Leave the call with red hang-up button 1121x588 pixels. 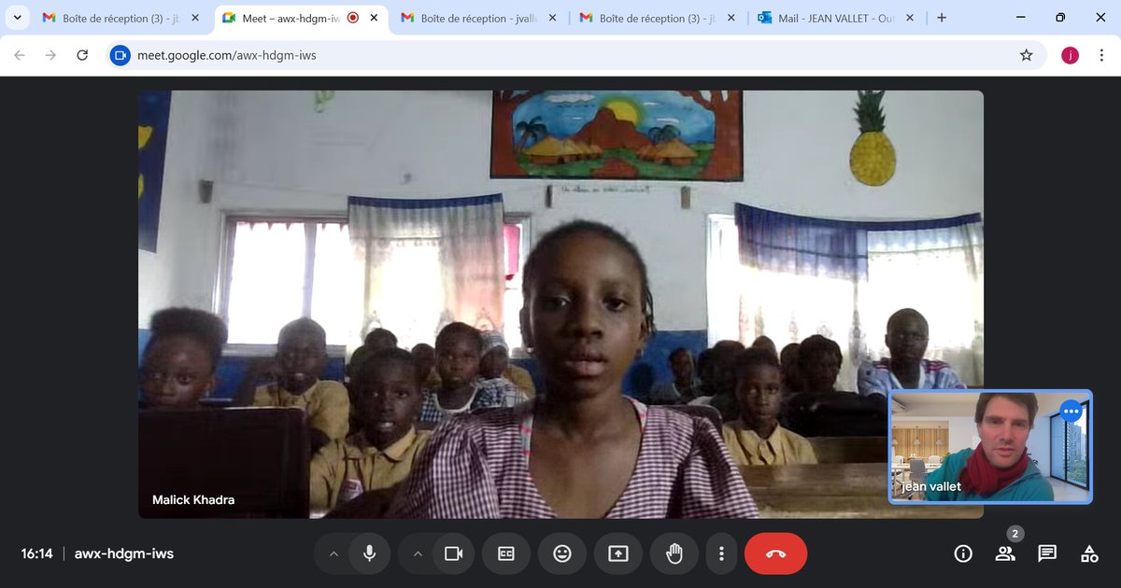point(775,553)
